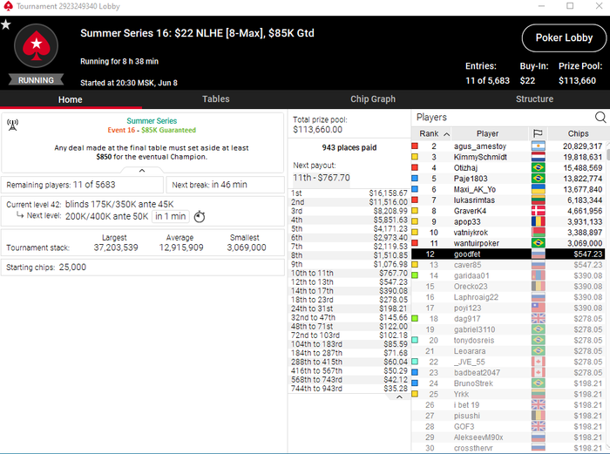
Task: Open the Structure tab
Action: pos(534,99)
